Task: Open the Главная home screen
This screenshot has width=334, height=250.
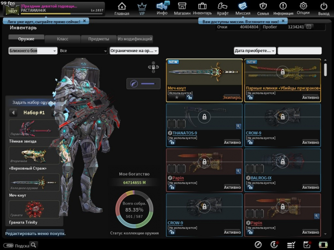Action: 122,8
